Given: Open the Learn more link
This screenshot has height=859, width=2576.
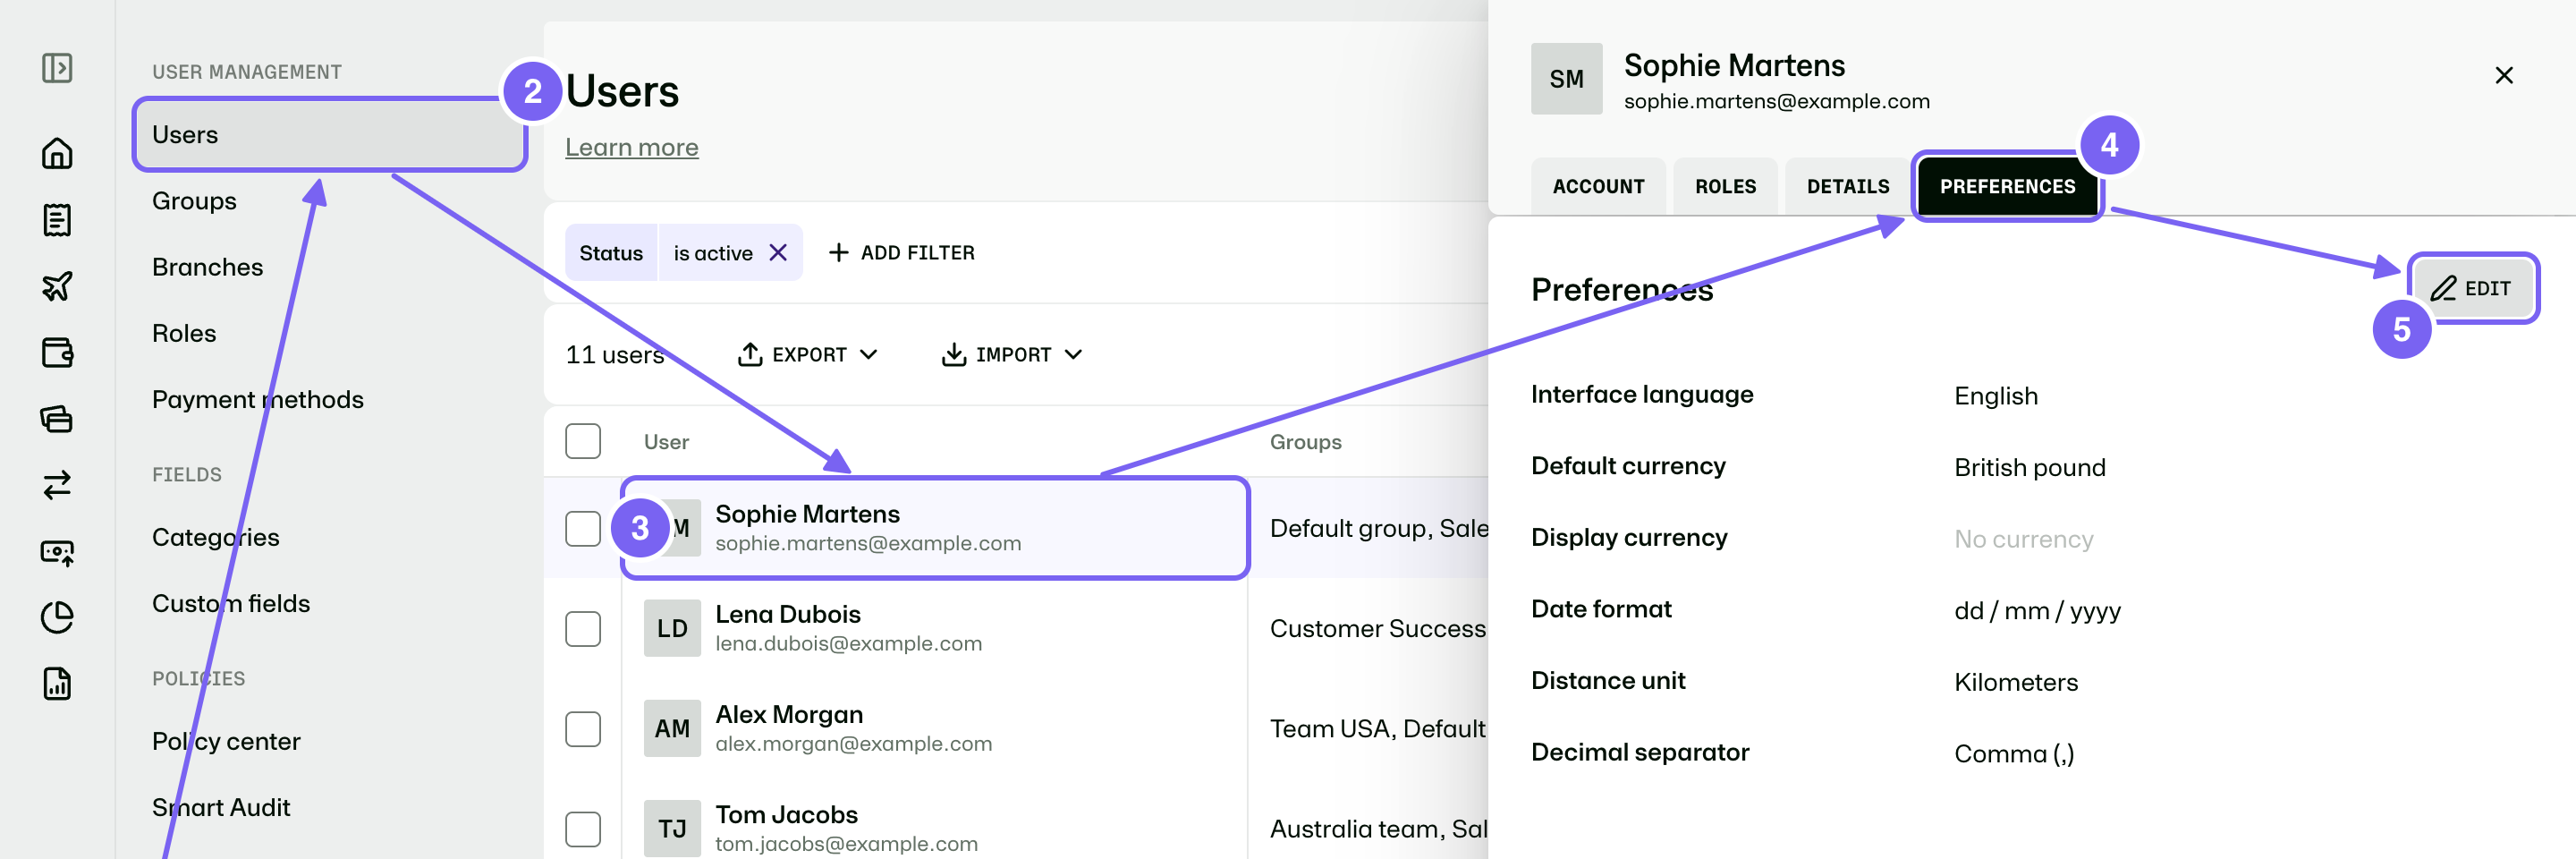Looking at the screenshot, I should point(632,147).
